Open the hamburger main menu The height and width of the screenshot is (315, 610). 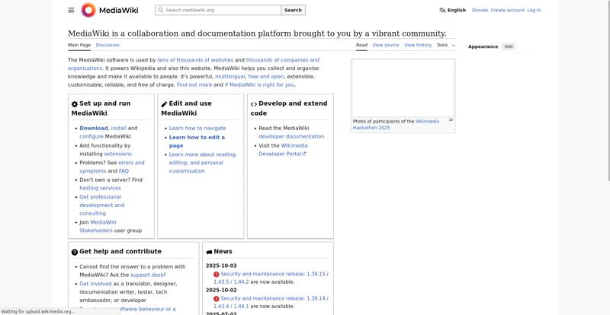pos(71,10)
